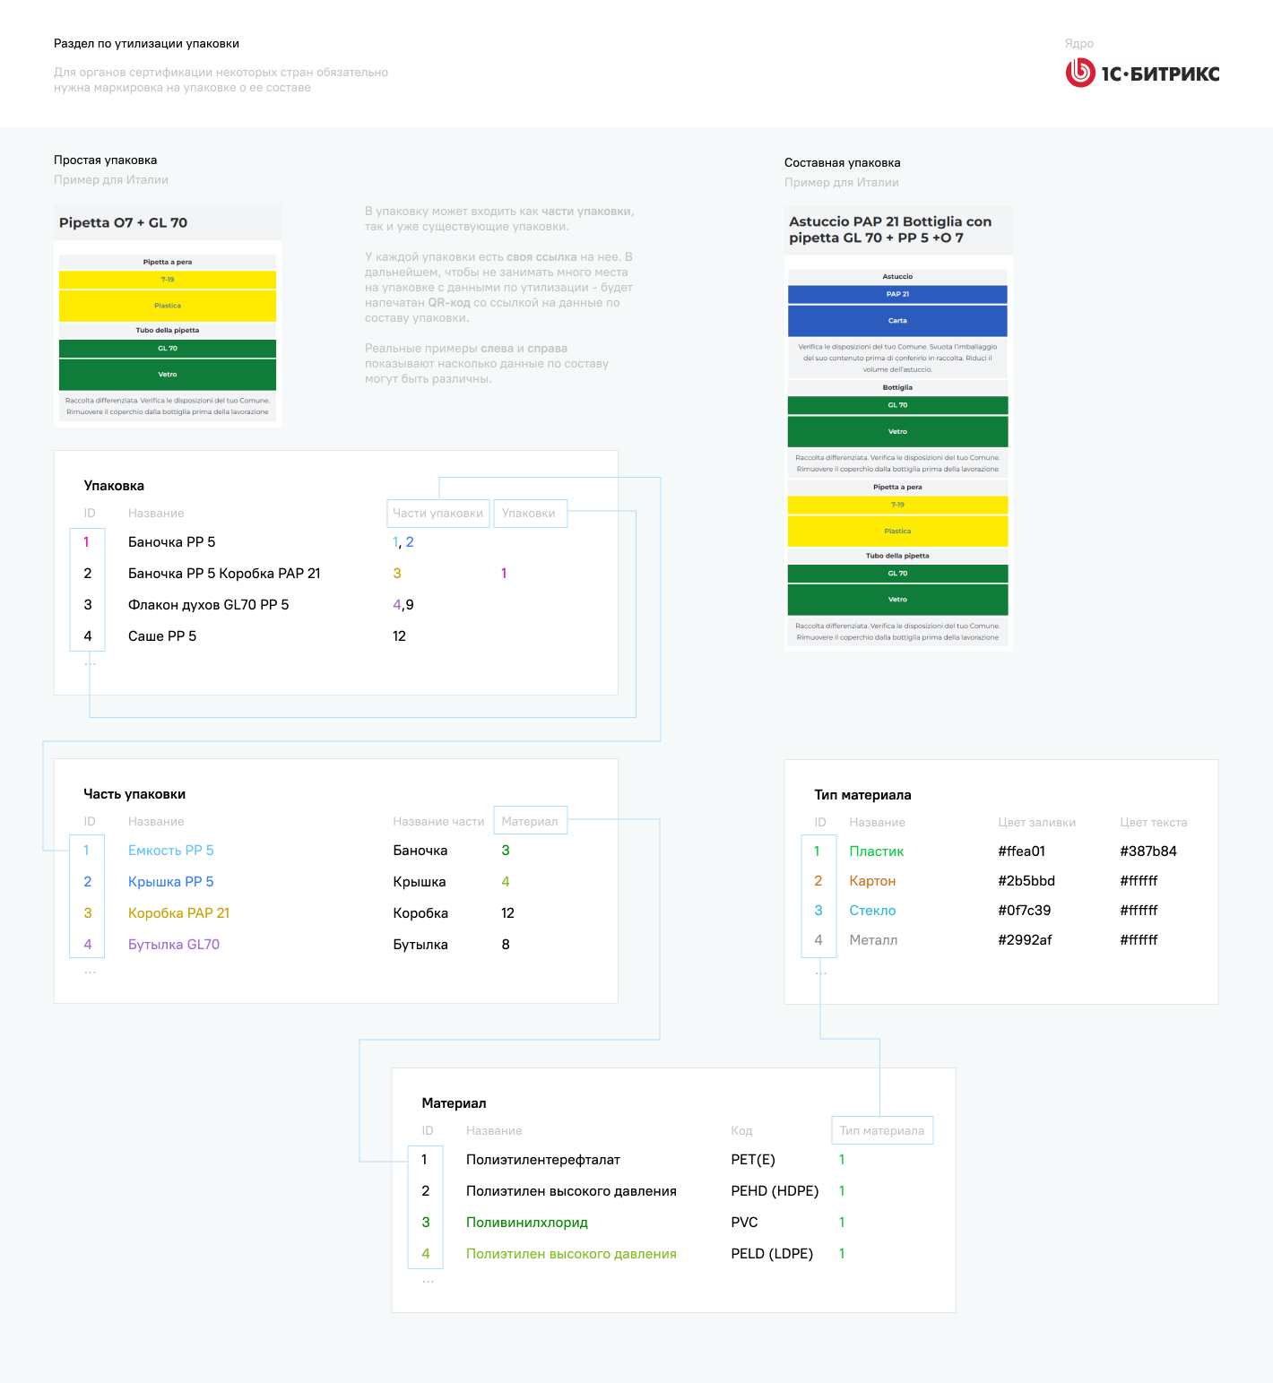Click the '#ffea01' fill color value

1021,851
